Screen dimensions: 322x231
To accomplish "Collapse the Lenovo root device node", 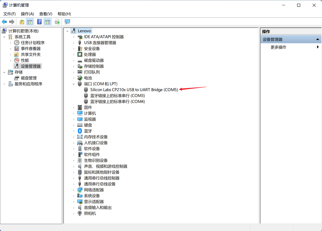I will (67, 31).
